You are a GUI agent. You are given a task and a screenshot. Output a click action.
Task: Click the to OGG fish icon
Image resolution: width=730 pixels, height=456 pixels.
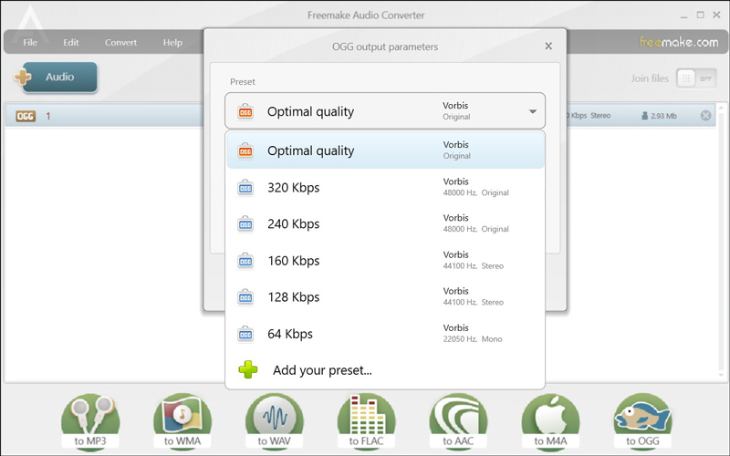[642, 420]
